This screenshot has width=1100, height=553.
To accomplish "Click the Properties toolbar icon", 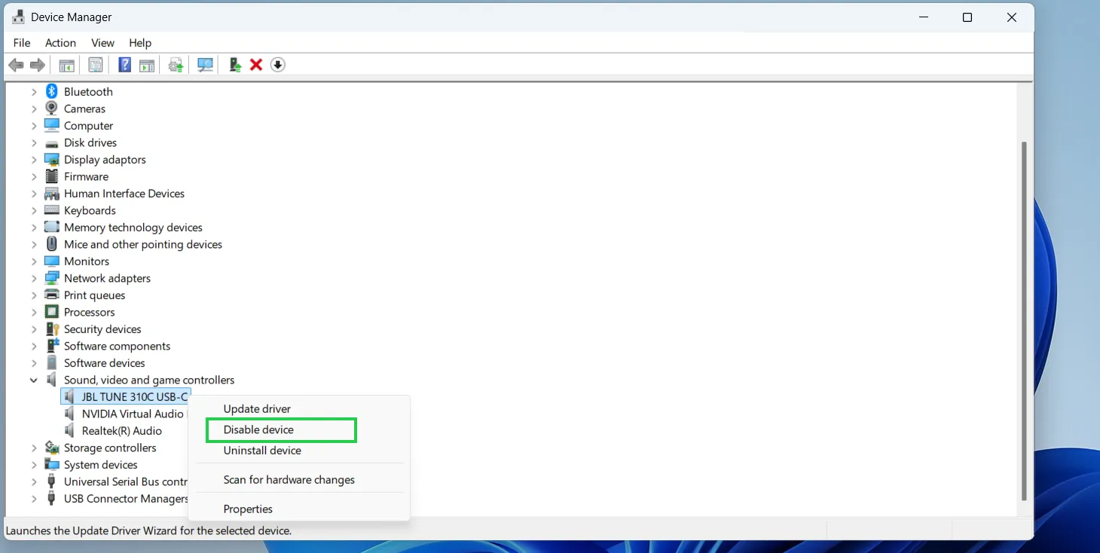I will [96, 65].
